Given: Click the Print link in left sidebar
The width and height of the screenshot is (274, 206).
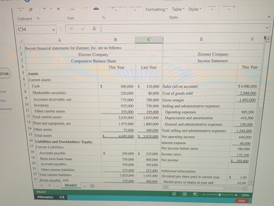Looking at the screenshot, I should pos(3,101).
